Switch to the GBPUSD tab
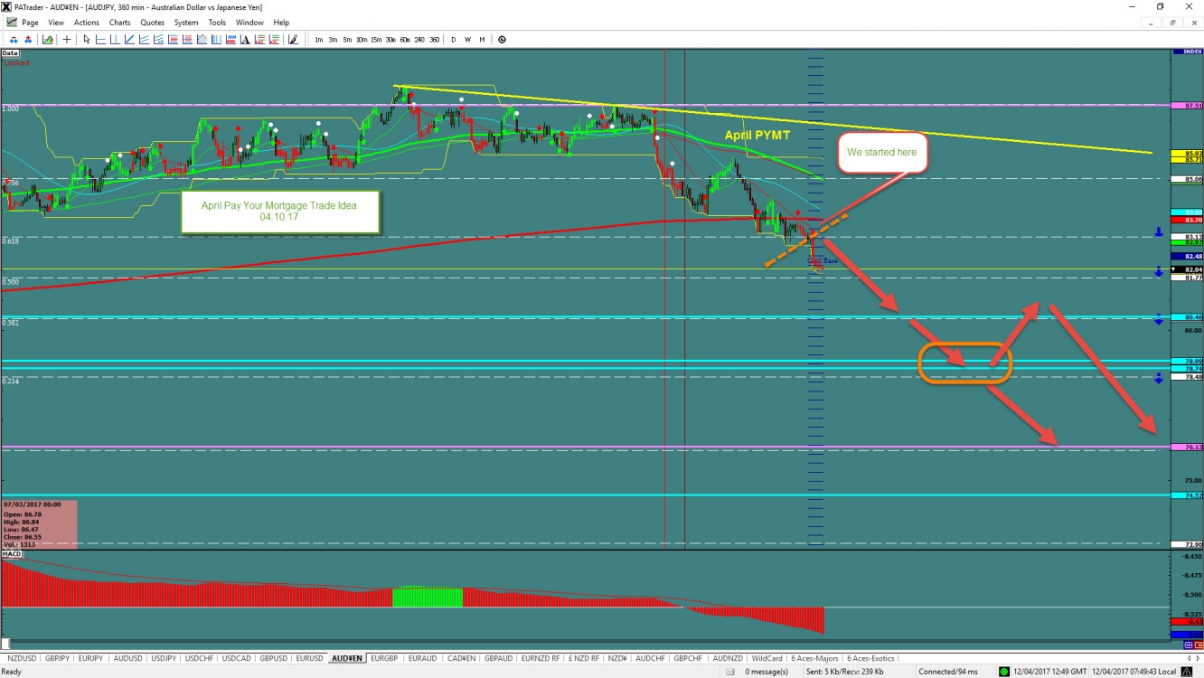Screen dimensions: 1204x678 274,658
